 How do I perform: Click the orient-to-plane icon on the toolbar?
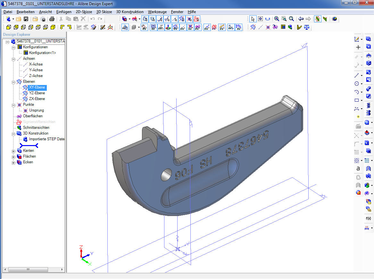(94, 27)
